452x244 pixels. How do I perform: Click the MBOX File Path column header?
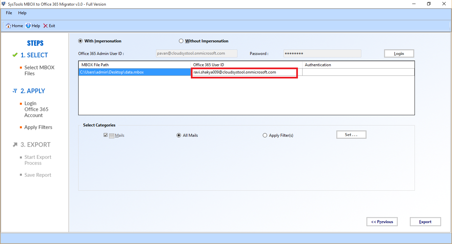pos(135,65)
